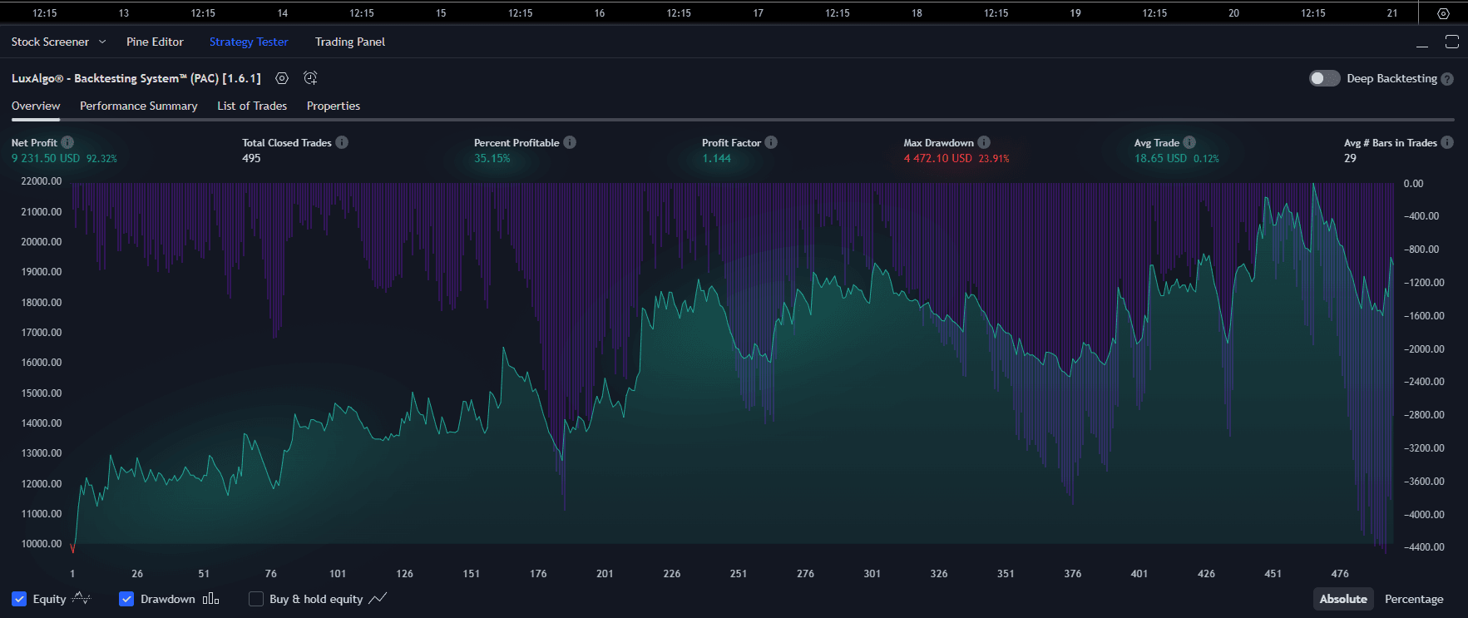1468x618 pixels.
Task: Click the total closed trades value 495
Action: [x=251, y=158]
